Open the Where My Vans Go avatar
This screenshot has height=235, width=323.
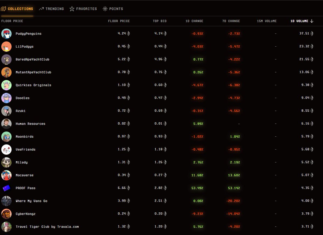tap(6, 201)
